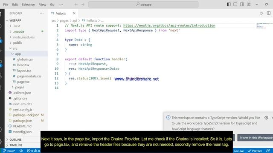The height and width of the screenshot is (153, 273).
Task: Open the View menu
Action: pyautogui.click(x=43, y=5)
